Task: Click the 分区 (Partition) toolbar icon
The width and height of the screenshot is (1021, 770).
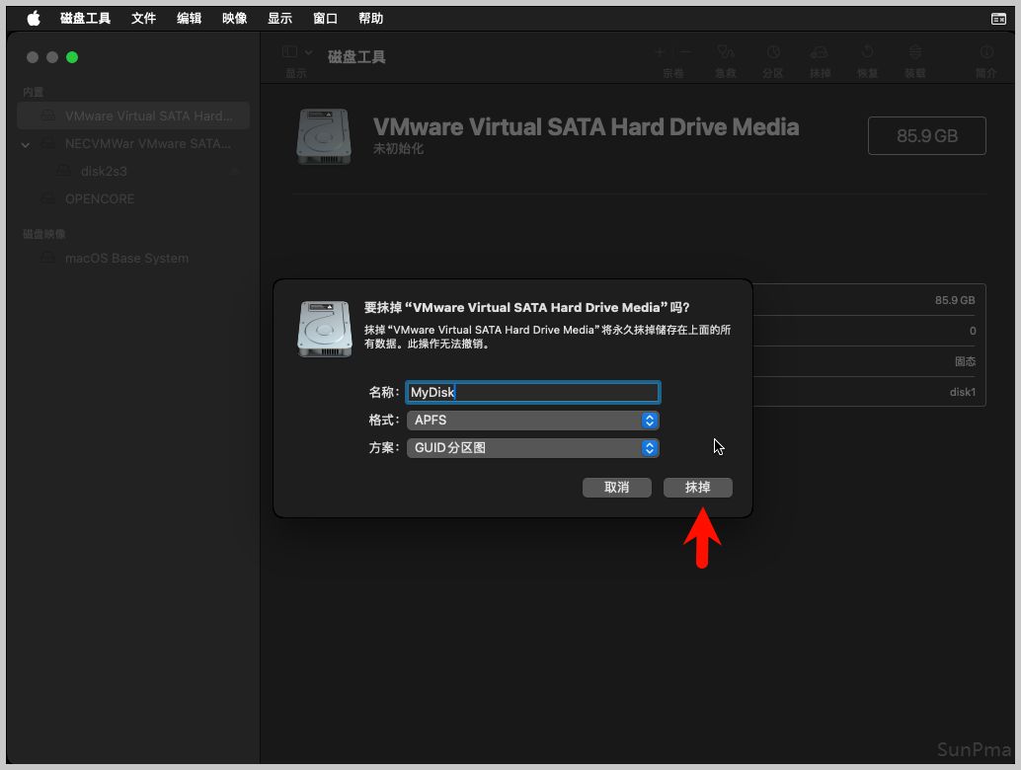Action: point(773,53)
